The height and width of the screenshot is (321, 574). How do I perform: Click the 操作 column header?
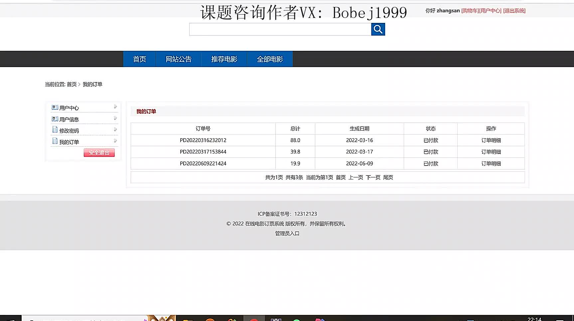coord(491,129)
